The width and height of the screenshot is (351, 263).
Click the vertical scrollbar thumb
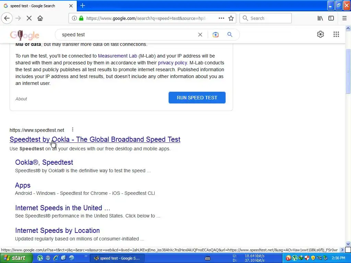click(348, 72)
